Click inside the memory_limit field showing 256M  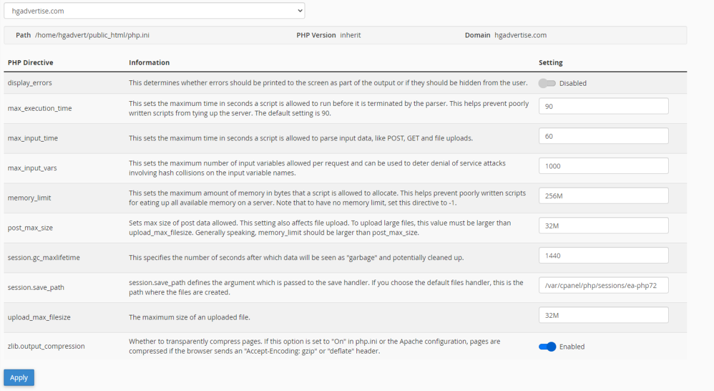tap(603, 195)
